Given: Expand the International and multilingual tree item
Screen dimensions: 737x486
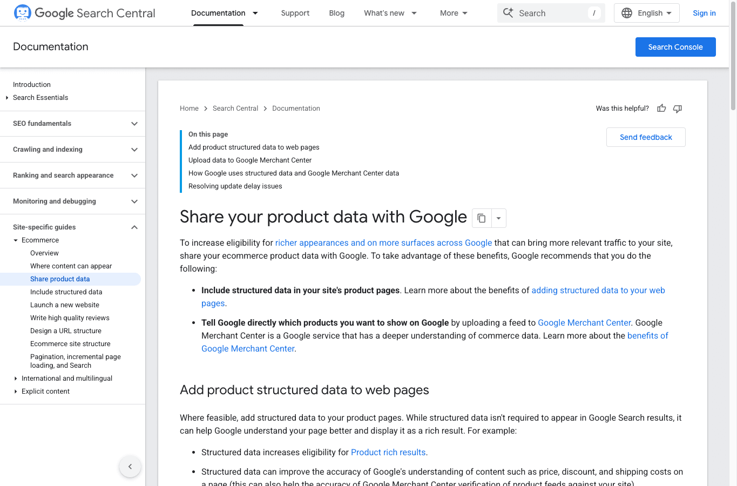Looking at the screenshot, I should pos(16,379).
